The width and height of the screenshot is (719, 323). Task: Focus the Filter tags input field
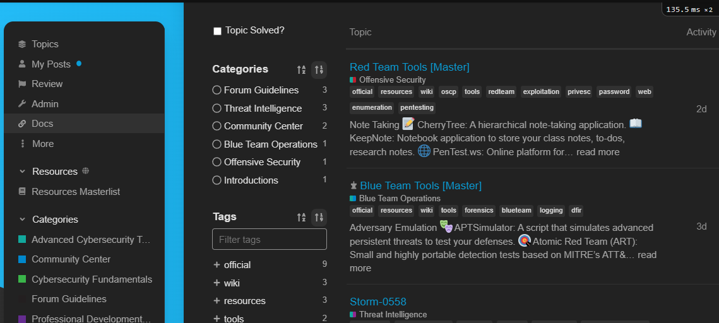coord(270,240)
